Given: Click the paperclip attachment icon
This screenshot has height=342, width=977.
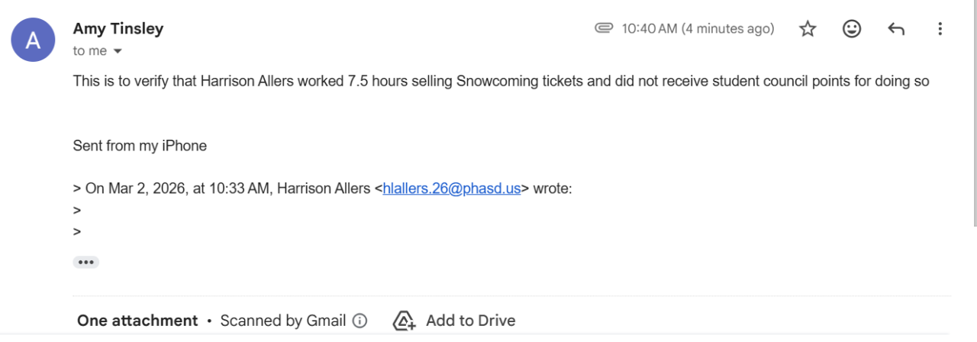Looking at the screenshot, I should point(604,29).
